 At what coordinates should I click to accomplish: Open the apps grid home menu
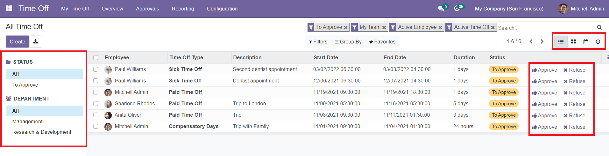pyautogui.click(x=9, y=9)
